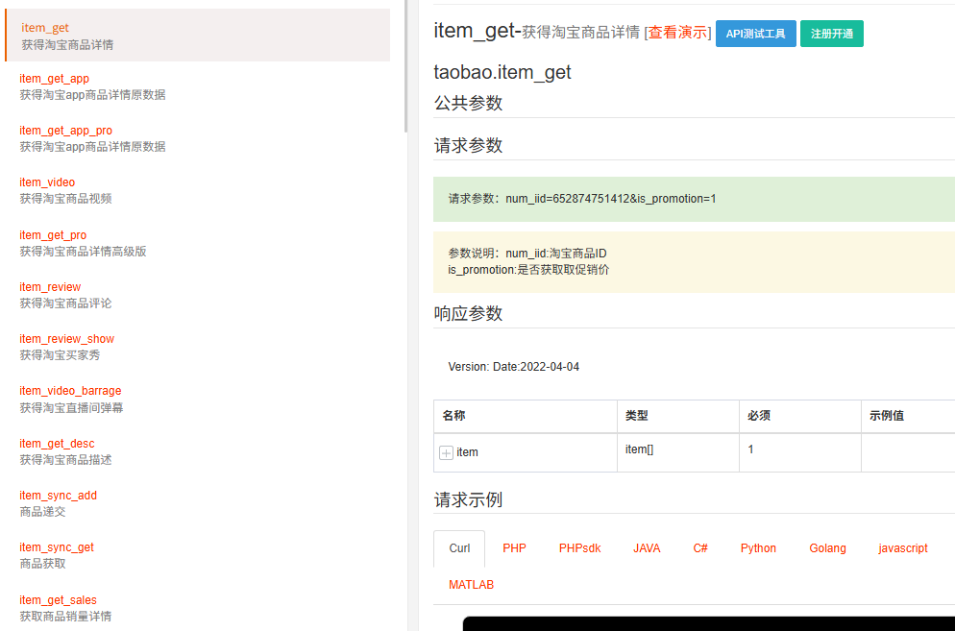Click the 响应参数 heading
Viewport: 955px width, 631px height.
click(468, 314)
